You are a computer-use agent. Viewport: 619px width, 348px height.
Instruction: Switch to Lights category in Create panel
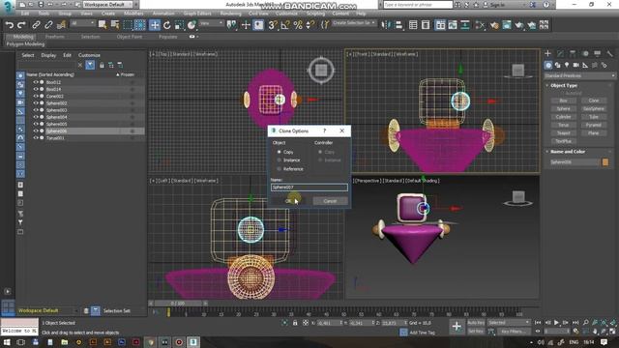pyautogui.click(x=567, y=65)
